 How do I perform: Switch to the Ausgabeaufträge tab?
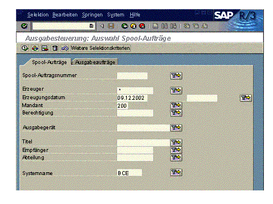(x=95, y=62)
